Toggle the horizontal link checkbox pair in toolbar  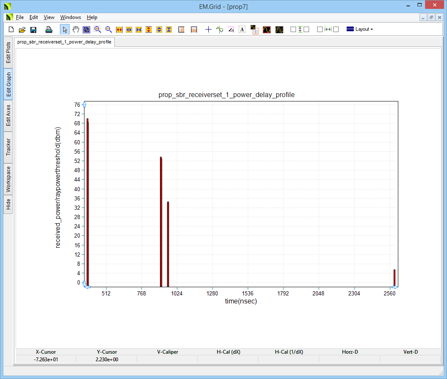(x=328, y=30)
